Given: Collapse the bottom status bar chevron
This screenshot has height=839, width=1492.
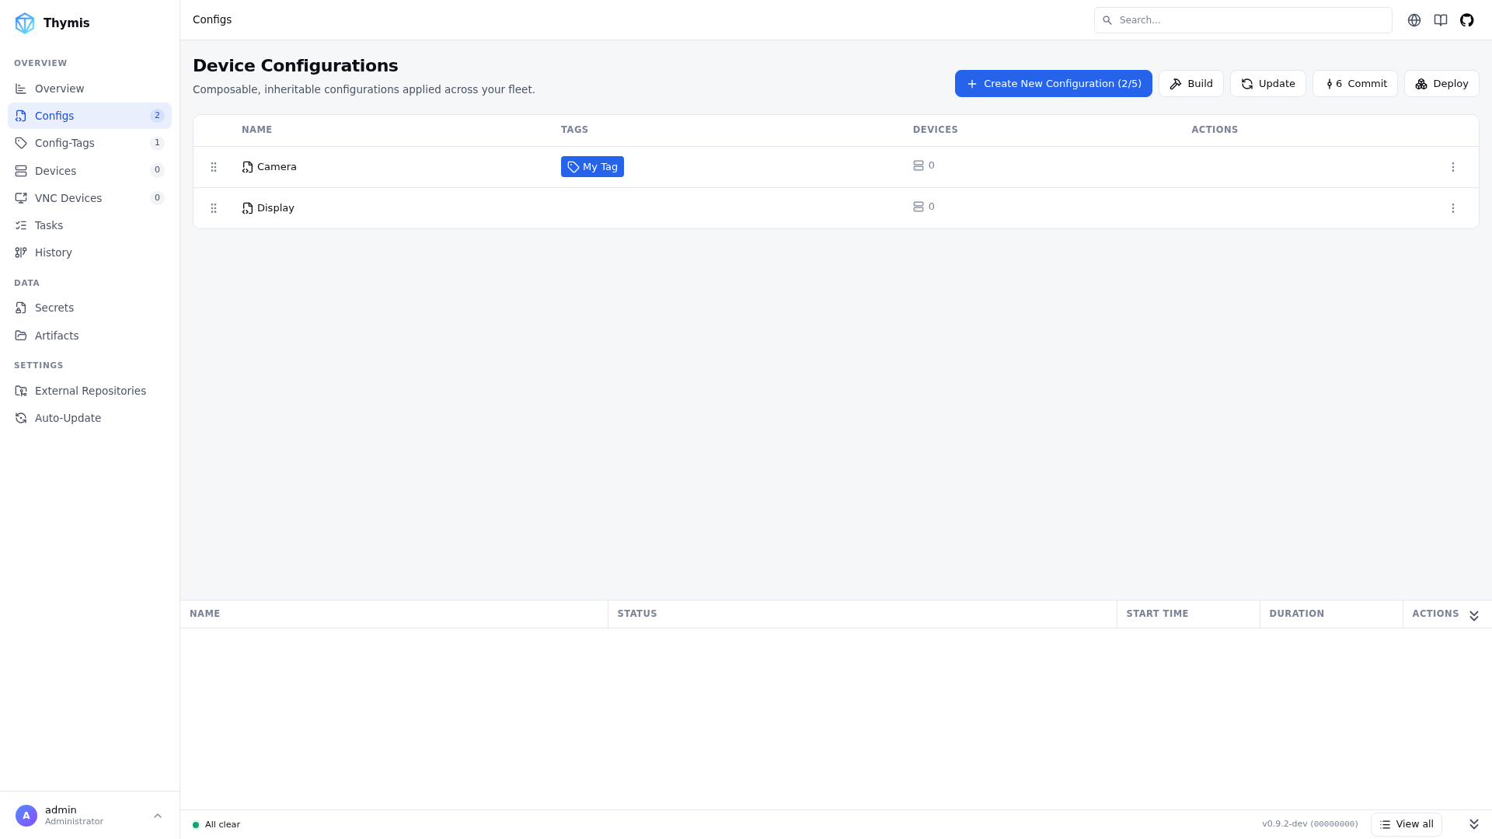Looking at the screenshot, I should [1473, 824].
